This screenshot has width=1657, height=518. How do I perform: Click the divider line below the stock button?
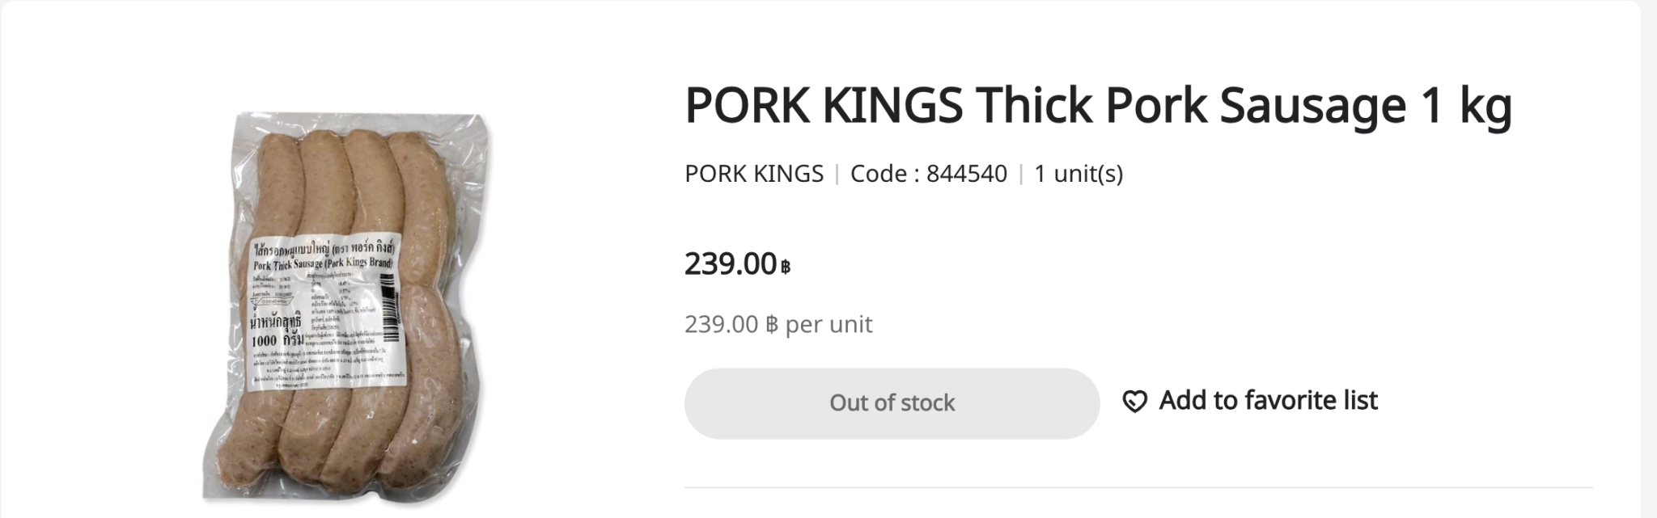click(1138, 487)
